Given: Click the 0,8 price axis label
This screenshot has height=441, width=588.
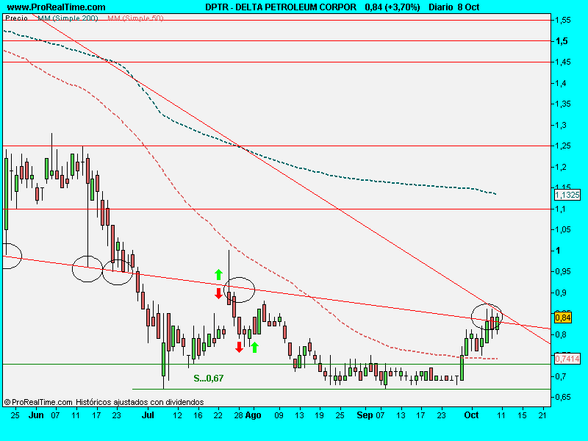Looking at the screenshot, I should pyautogui.click(x=561, y=334).
